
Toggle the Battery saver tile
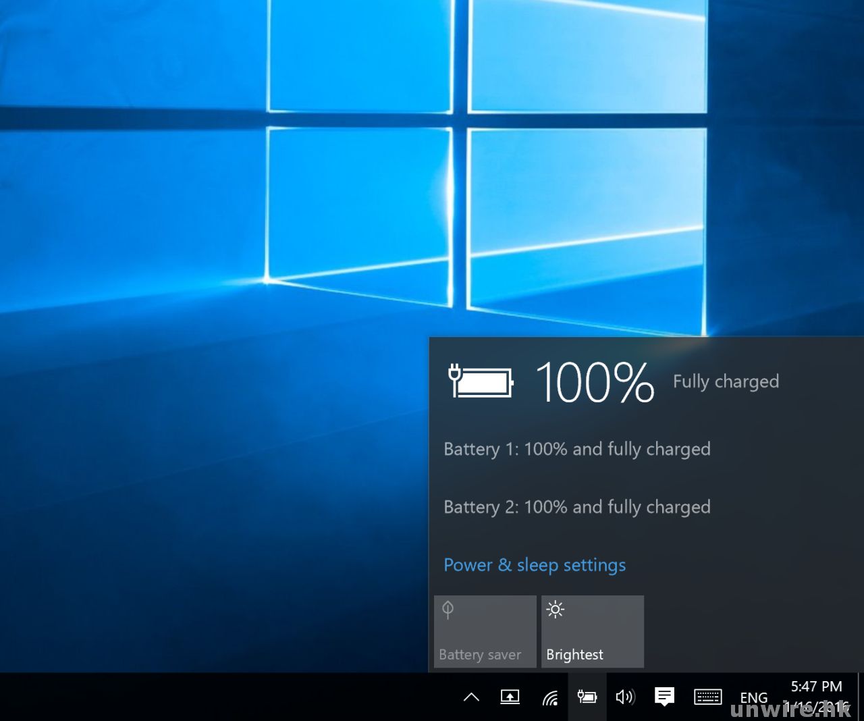pyautogui.click(x=485, y=632)
